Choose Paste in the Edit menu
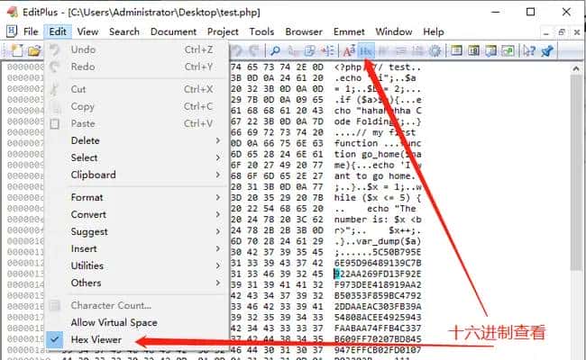The width and height of the screenshot is (586, 360). coord(136,123)
